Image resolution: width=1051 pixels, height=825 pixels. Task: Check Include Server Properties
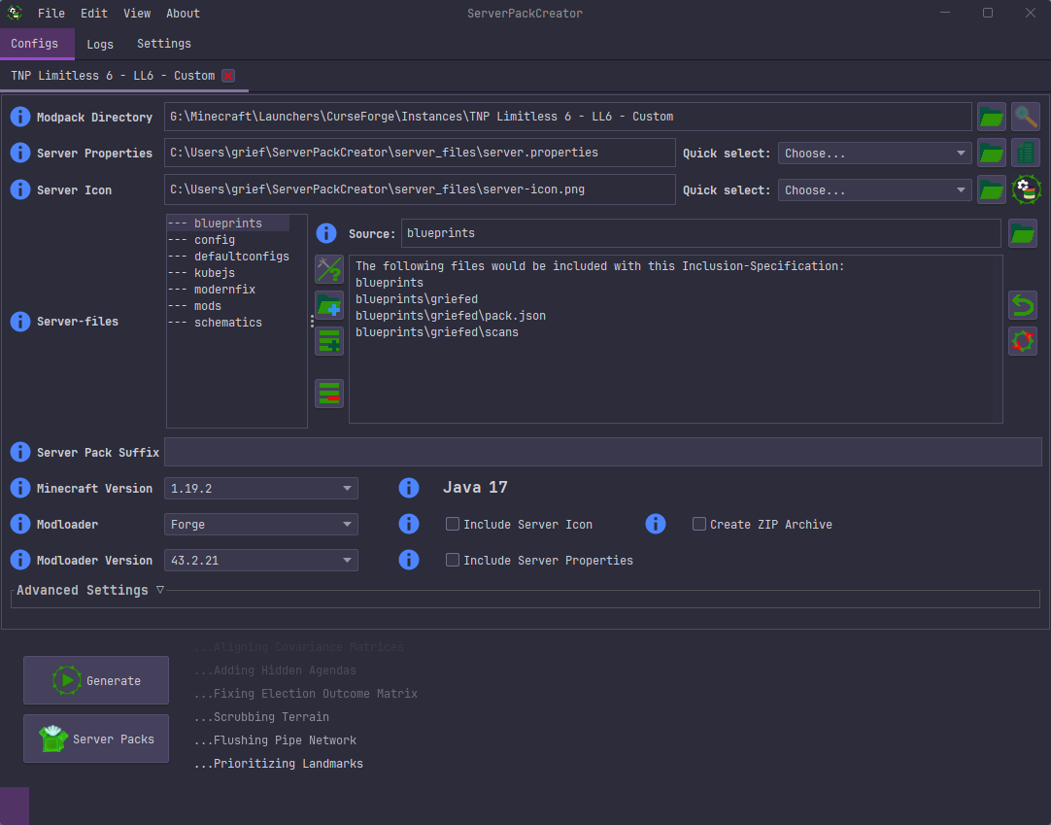pos(452,560)
